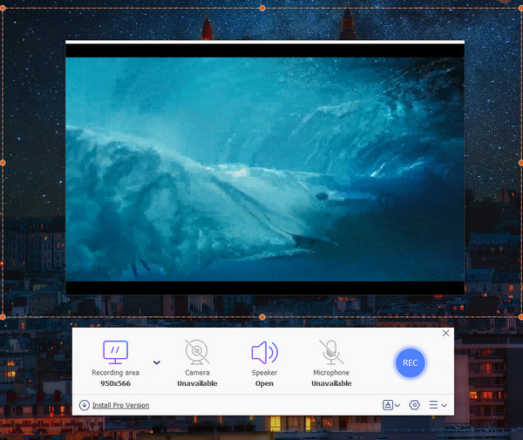The width and height of the screenshot is (523, 440).
Task: Expand the recording area dropdown chevron
Action: [157, 362]
